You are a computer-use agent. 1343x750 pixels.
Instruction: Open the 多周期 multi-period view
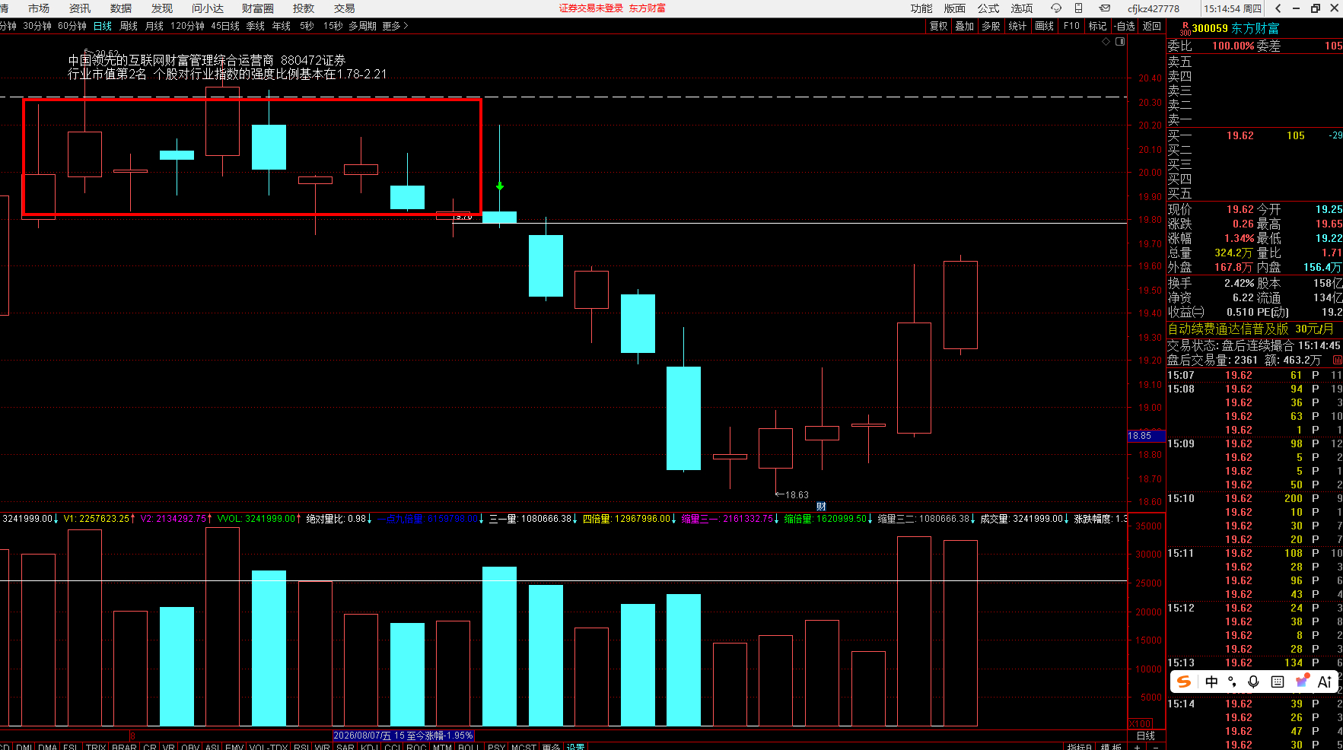(x=363, y=26)
